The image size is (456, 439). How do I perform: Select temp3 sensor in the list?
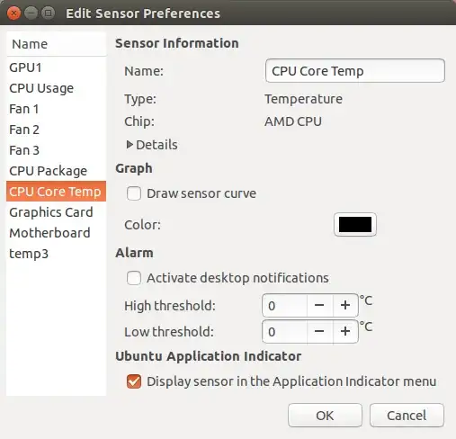tap(56, 254)
